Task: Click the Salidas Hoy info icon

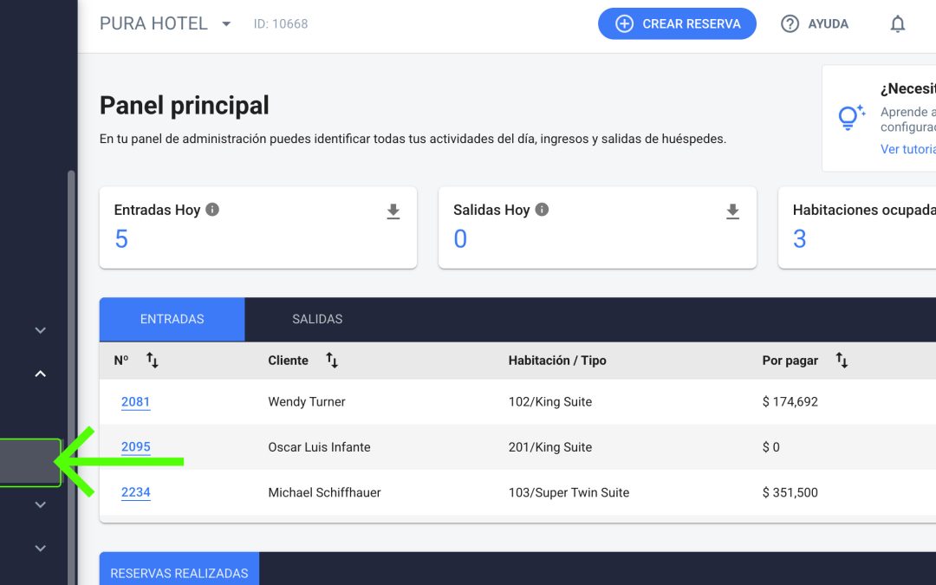Action: pos(542,210)
